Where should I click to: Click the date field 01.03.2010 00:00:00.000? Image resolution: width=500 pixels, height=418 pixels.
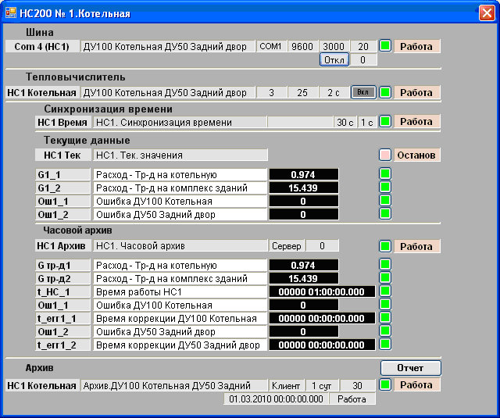coord(276,399)
